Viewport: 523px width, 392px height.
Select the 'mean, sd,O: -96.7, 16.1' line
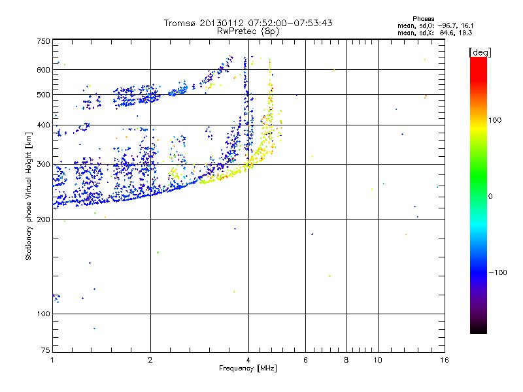435,25
